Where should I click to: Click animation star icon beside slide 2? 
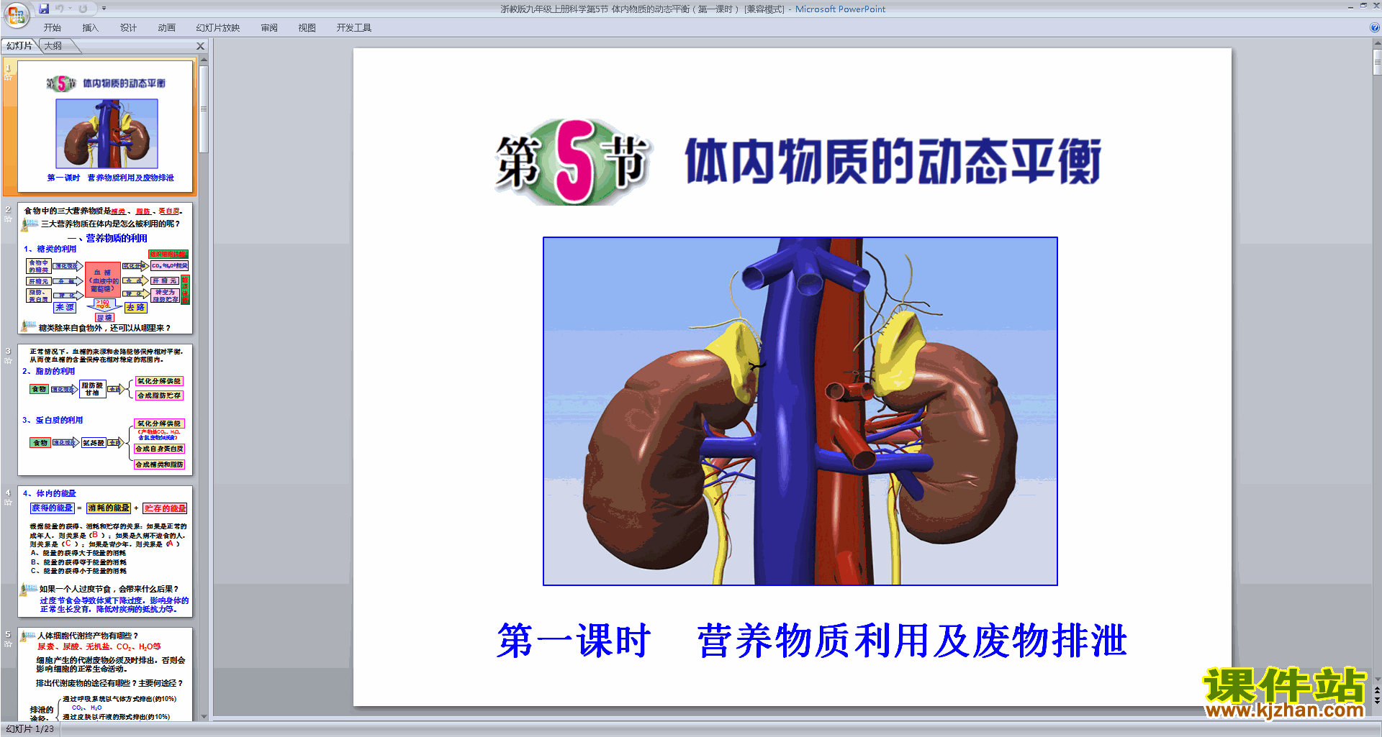9,219
